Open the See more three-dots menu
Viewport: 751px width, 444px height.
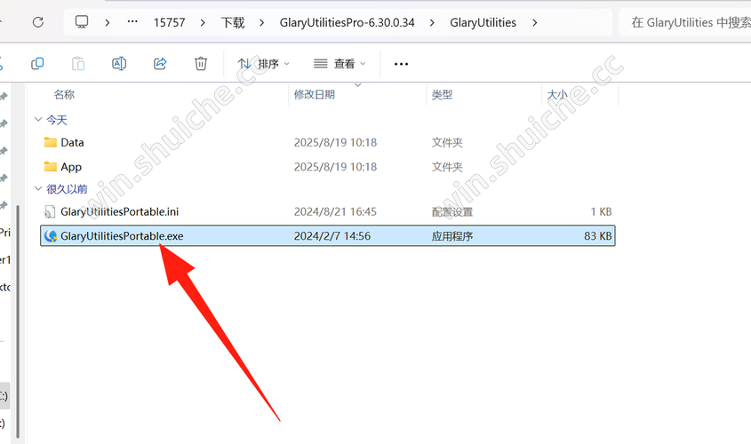point(401,64)
